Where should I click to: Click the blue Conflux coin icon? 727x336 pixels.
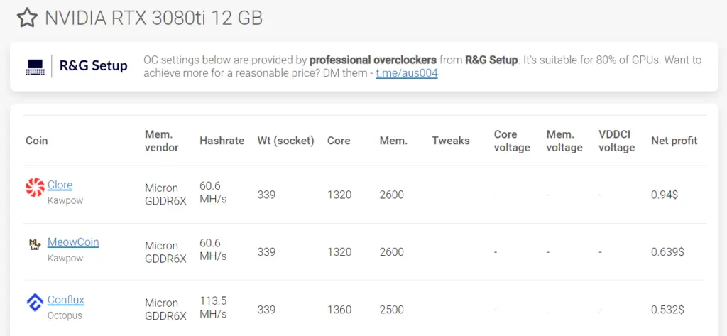click(35, 302)
